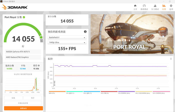The height and width of the screenshot is (112, 175).
Task: Click the green validation check beside Port Royal 分数
Action: click(x=24, y=17)
